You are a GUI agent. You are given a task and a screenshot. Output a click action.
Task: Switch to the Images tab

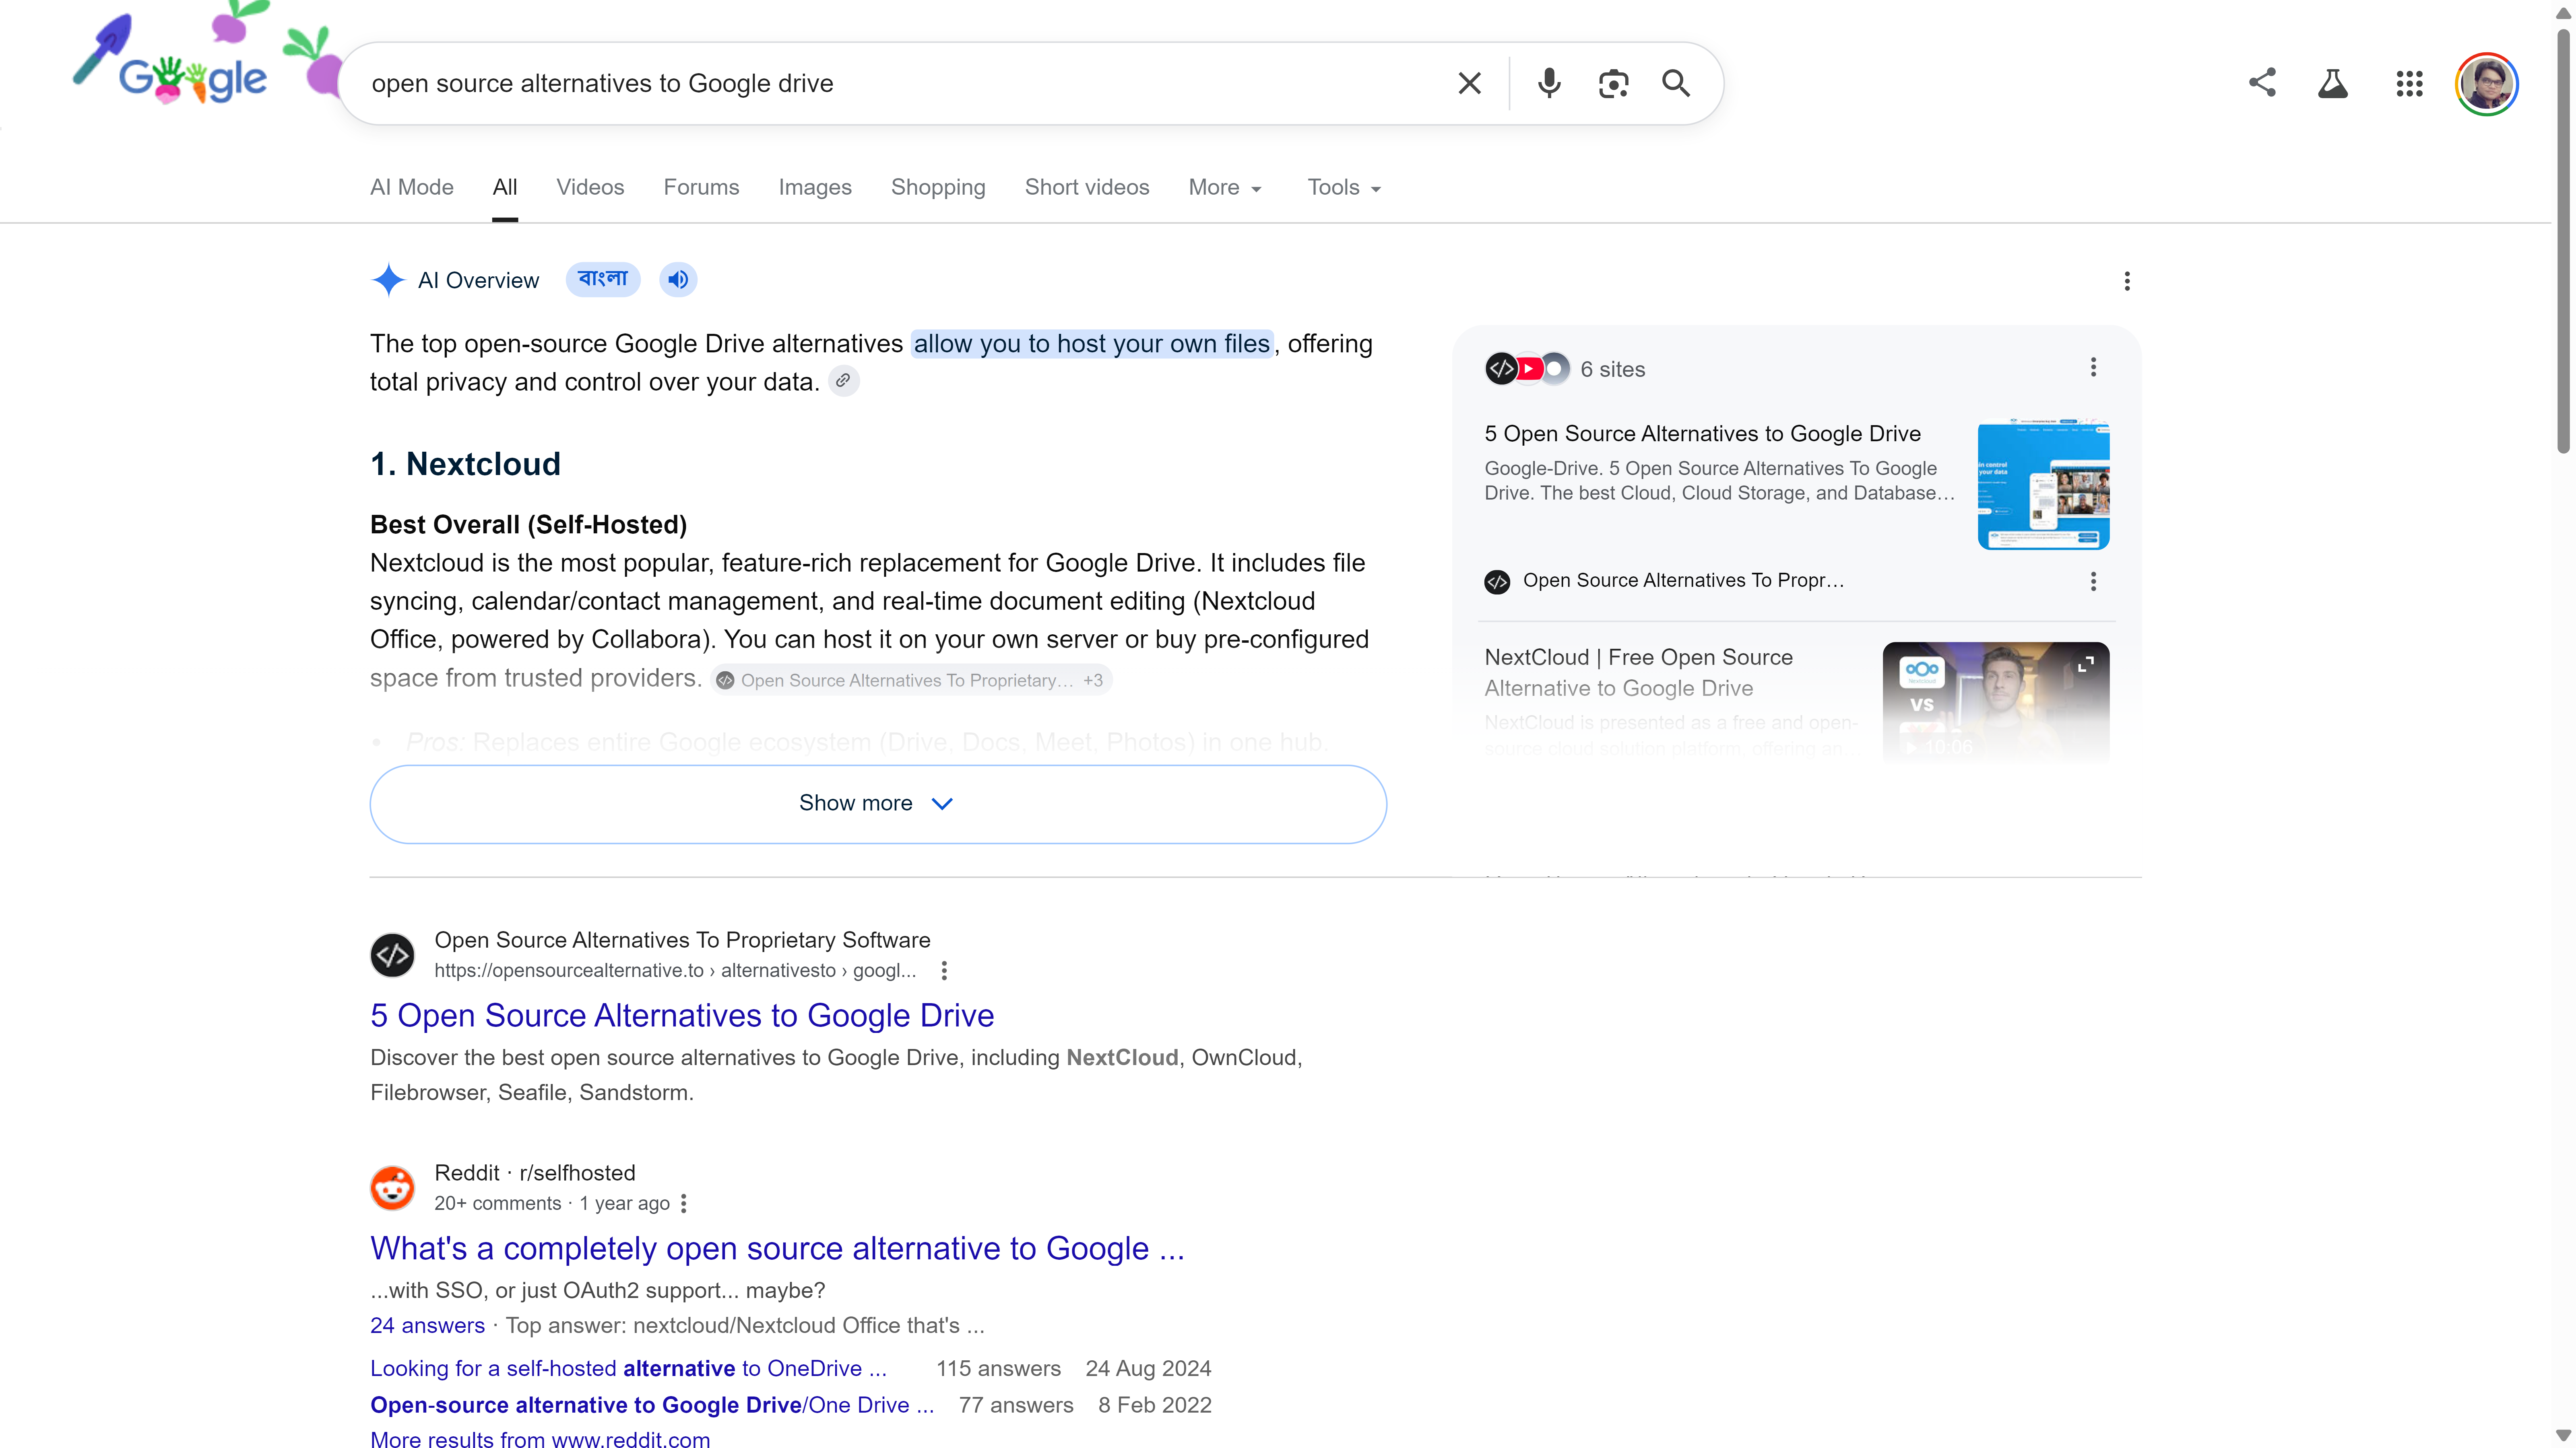pyautogui.click(x=815, y=187)
